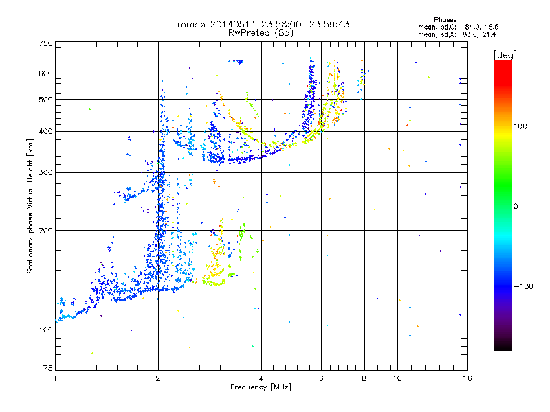Click the '[deg]' colorbar unit label
Viewport: 550px width, 412px height.
click(505, 55)
